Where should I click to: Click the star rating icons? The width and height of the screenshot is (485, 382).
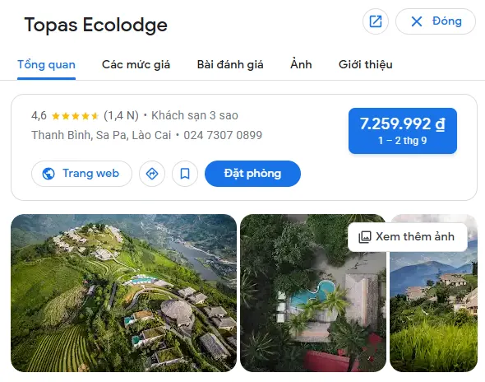click(75, 116)
